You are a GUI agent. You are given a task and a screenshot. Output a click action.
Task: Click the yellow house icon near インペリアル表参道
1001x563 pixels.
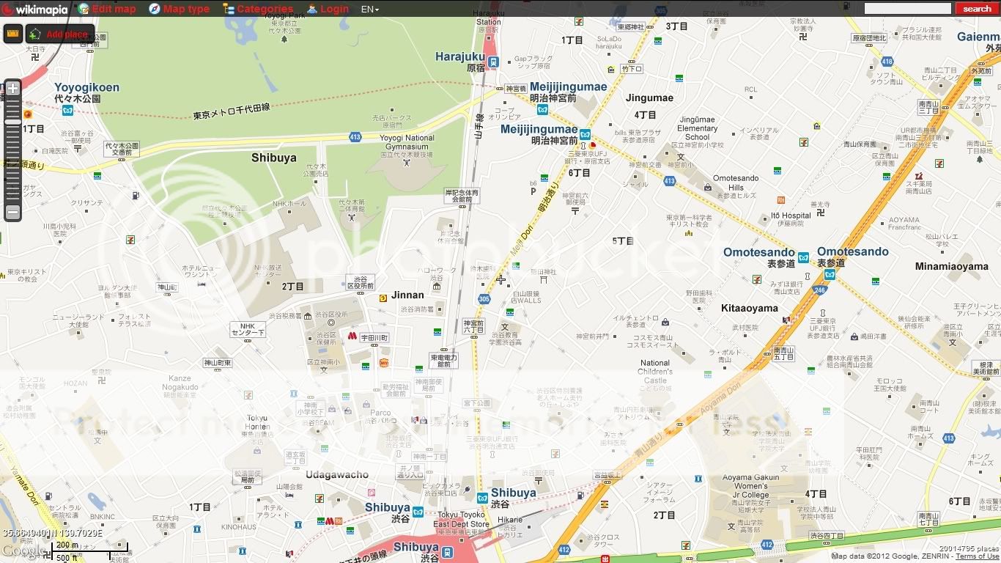(817, 127)
